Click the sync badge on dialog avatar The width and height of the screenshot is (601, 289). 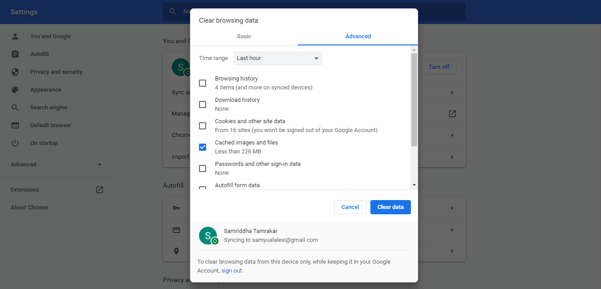pos(215,241)
